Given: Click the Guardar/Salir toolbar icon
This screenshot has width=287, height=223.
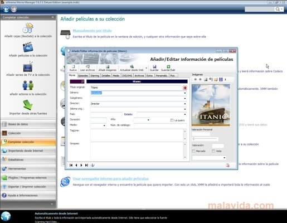Looking at the screenshot, I should coord(168,66).
